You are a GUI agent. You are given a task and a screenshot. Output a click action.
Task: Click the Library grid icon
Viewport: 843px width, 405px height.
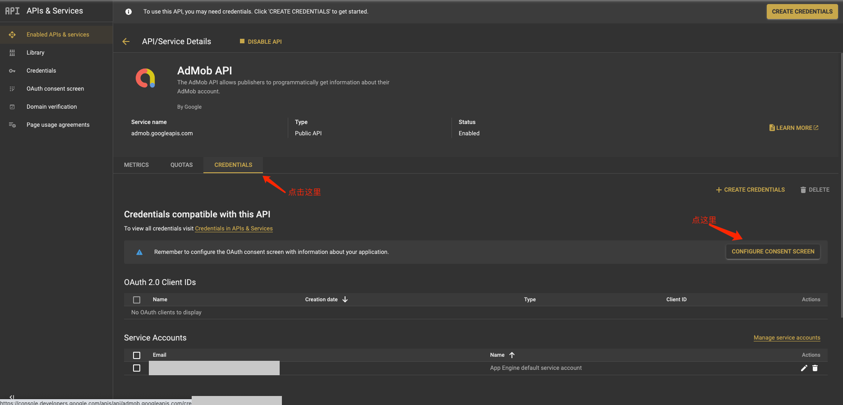(x=12, y=53)
